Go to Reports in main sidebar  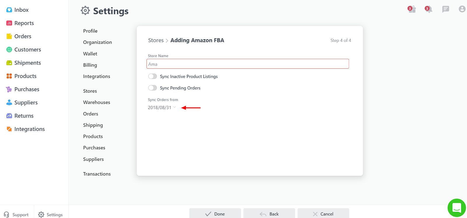(24, 23)
